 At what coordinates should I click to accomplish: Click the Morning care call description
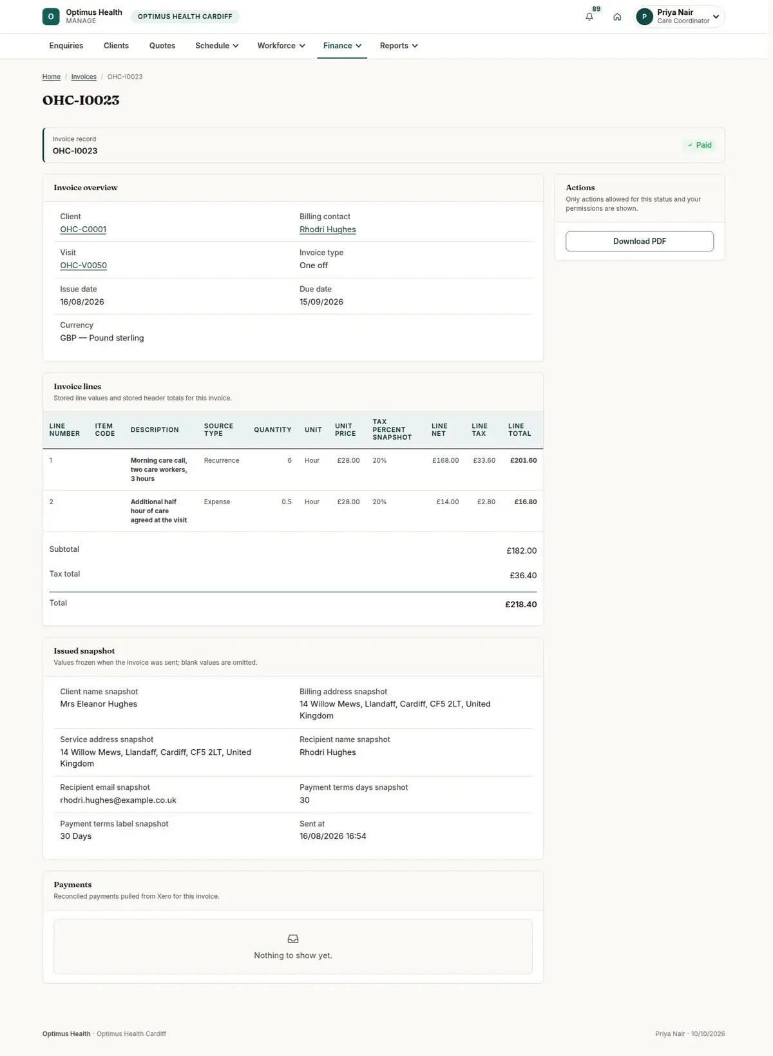point(159,469)
